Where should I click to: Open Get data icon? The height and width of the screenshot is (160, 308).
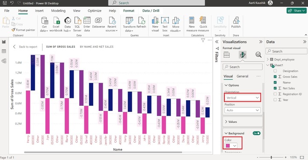coord(44,21)
